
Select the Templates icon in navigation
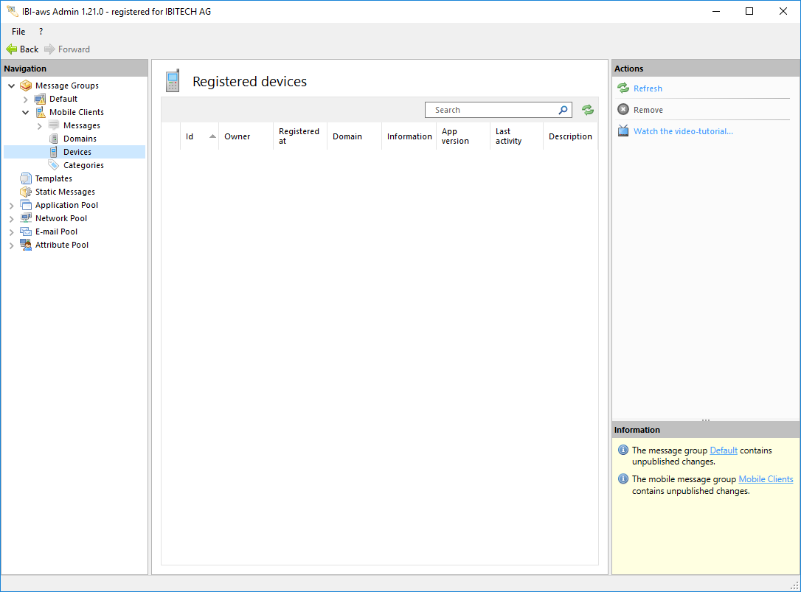[x=26, y=178]
